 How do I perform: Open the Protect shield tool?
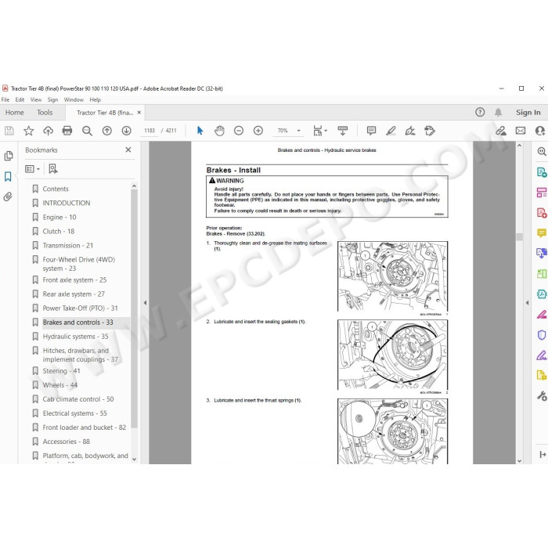coord(542,335)
